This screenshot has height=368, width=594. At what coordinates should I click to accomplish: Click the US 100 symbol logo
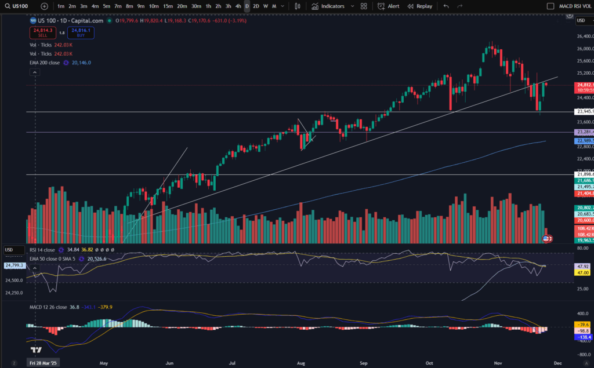[x=33, y=20]
